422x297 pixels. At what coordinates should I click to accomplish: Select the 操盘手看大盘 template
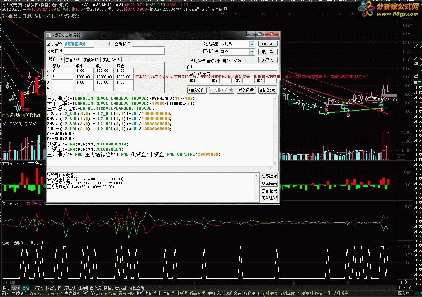tap(115, 288)
